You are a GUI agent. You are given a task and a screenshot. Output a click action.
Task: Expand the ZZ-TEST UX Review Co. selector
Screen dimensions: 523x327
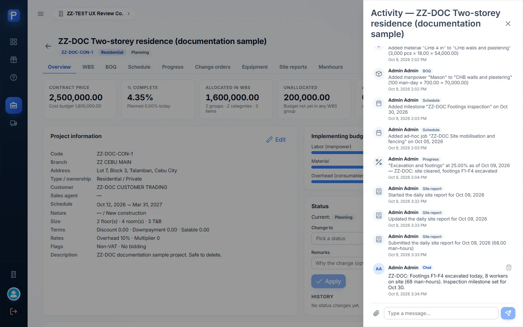click(x=94, y=14)
